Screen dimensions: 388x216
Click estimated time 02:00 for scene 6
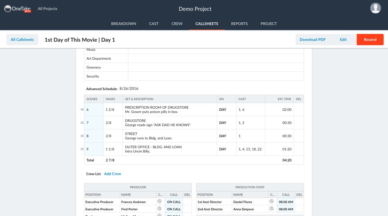coord(287,109)
